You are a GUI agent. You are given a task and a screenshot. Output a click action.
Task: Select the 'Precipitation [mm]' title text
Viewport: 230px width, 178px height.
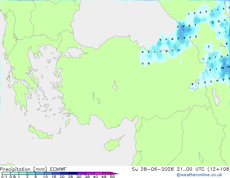[x=24, y=169]
